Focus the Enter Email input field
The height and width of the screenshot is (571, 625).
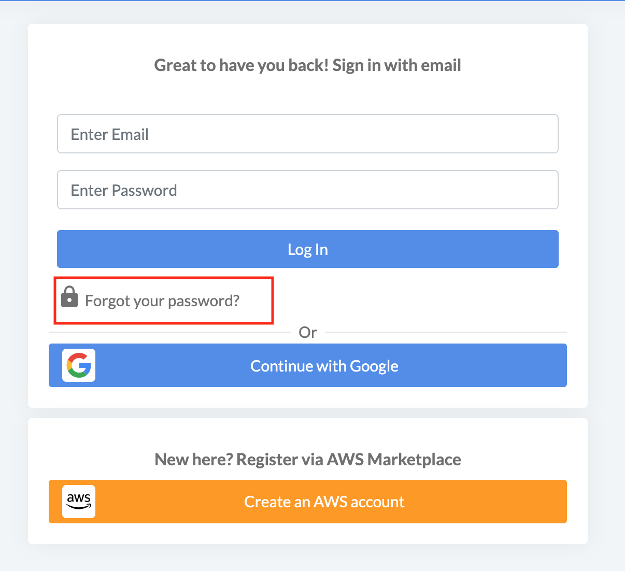[x=308, y=134]
